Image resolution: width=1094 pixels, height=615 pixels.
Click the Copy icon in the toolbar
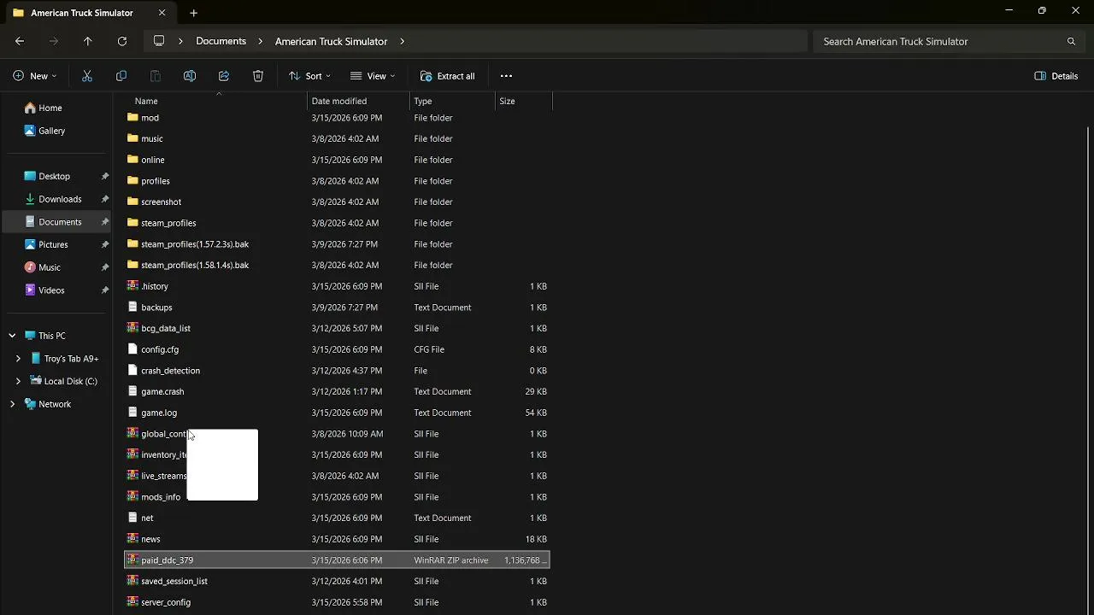pyautogui.click(x=121, y=76)
